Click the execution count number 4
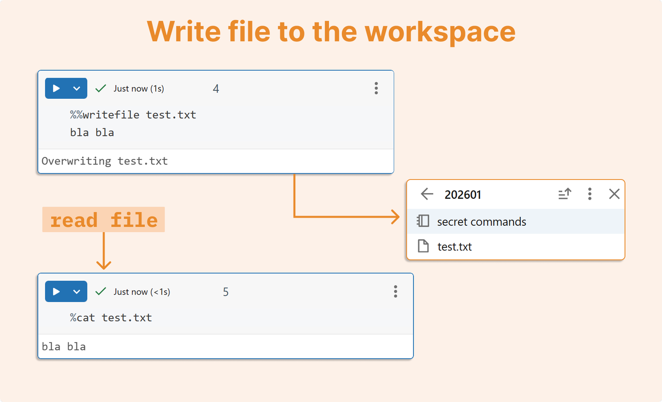 coord(216,88)
